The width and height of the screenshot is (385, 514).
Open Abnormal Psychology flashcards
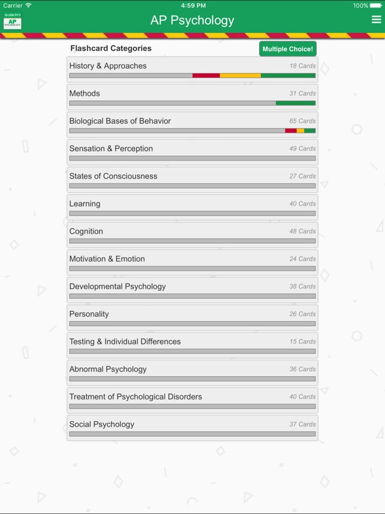(x=192, y=373)
